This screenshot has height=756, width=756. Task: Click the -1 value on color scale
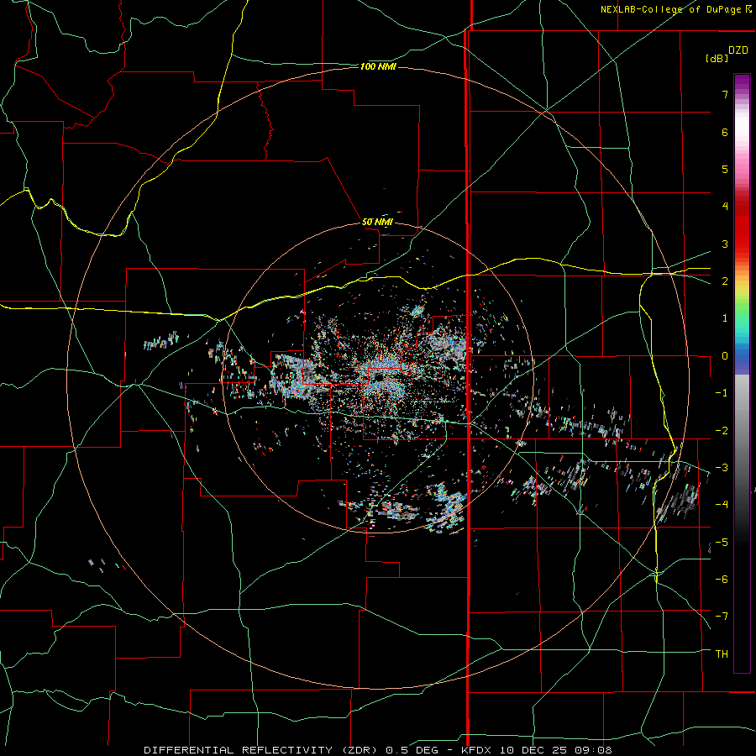click(722, 393)
